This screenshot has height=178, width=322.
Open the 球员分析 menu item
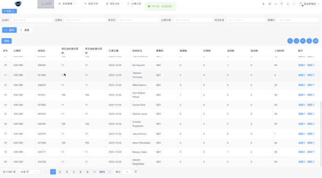91,4
